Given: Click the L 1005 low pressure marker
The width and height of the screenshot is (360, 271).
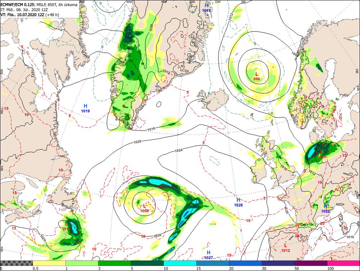Looking at the screenshot, I should pyautogui.click(x=321, y=154).
